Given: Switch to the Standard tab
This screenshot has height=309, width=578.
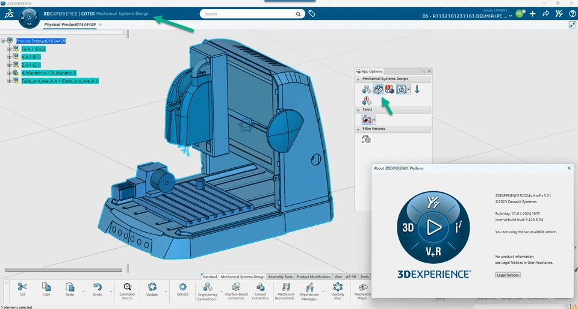Looking at the screenshot, I should [210, 277].
